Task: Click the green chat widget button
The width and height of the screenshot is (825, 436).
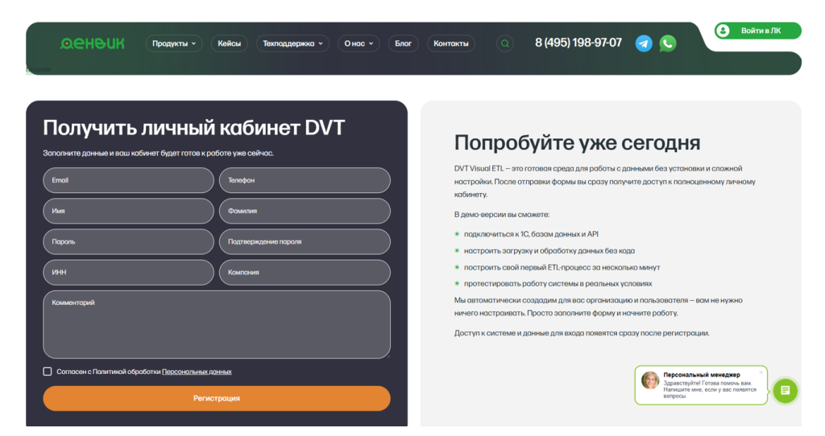Action: [x=786, y=391]
